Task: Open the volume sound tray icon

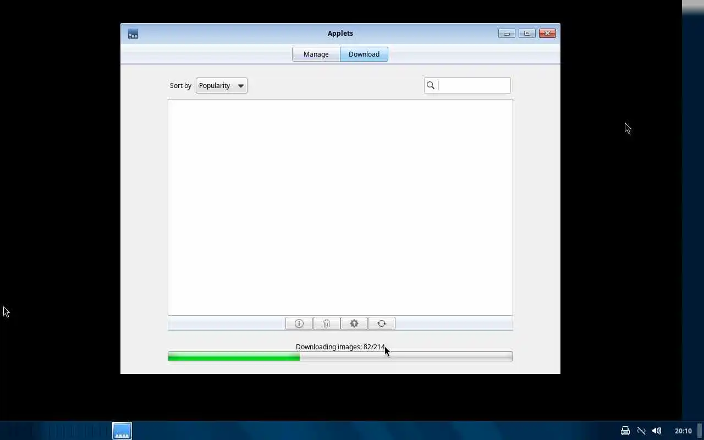Action: coord(657,431)
